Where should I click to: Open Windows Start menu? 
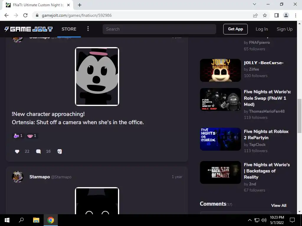[7, 220]
